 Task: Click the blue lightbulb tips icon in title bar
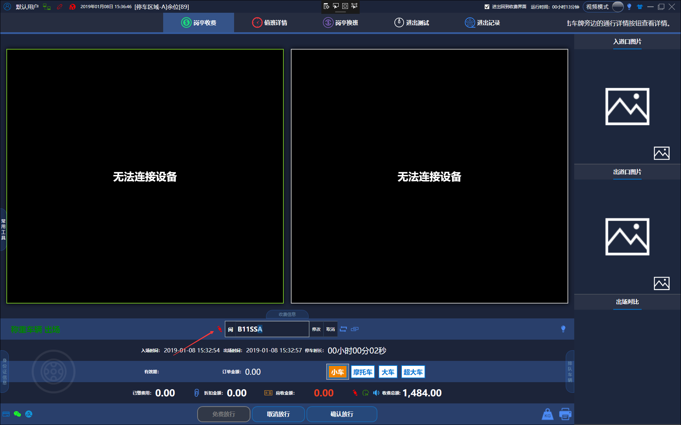click(x=629, y=7)
